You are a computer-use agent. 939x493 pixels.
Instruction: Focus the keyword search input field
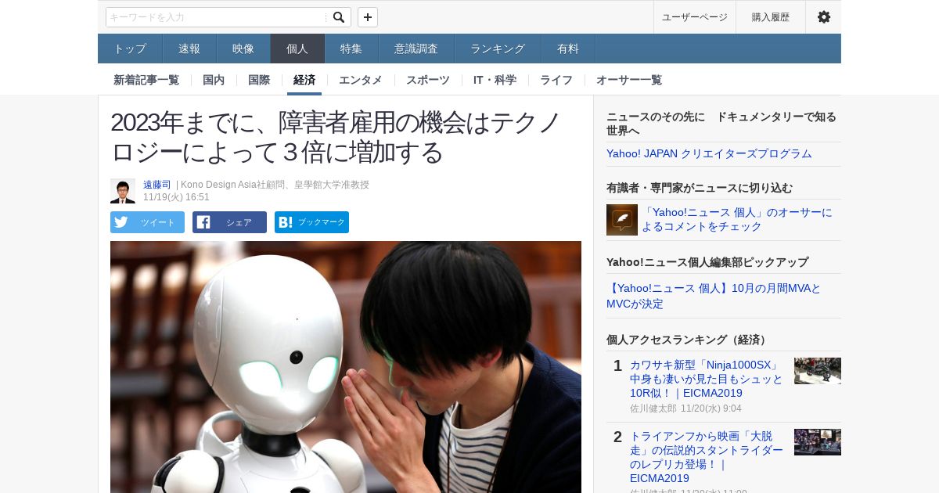click(217, 17)
